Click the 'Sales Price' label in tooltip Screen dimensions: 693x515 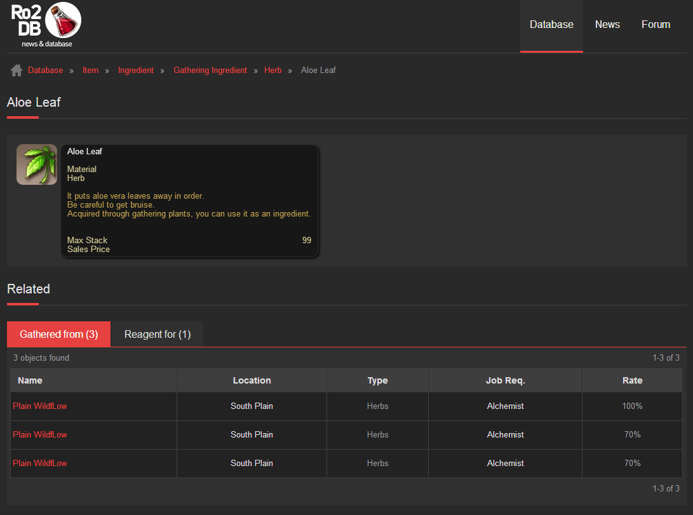[88, 249]
